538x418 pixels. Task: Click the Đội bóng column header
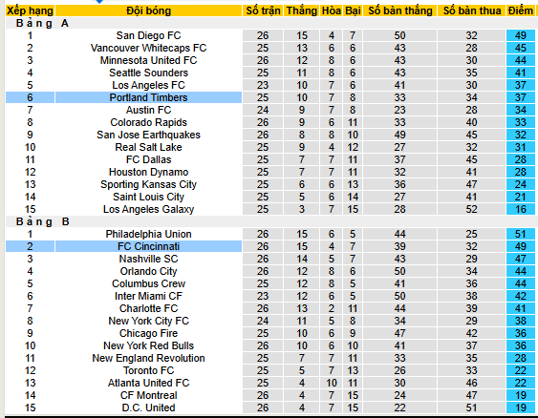pyautogui.click(x=148, y=10)
